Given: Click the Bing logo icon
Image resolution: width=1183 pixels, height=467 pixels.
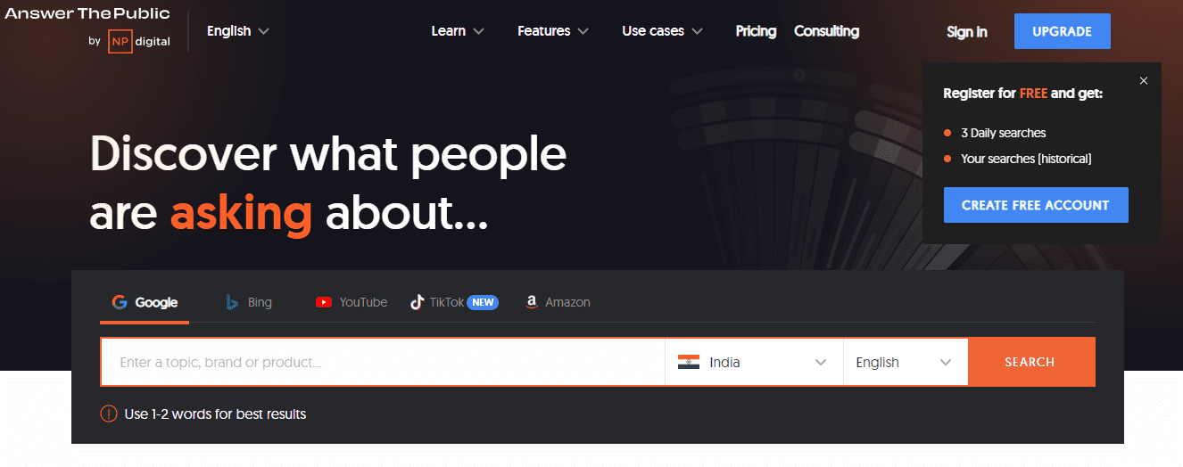Looking at the screenshot, I should pos(232,302).
